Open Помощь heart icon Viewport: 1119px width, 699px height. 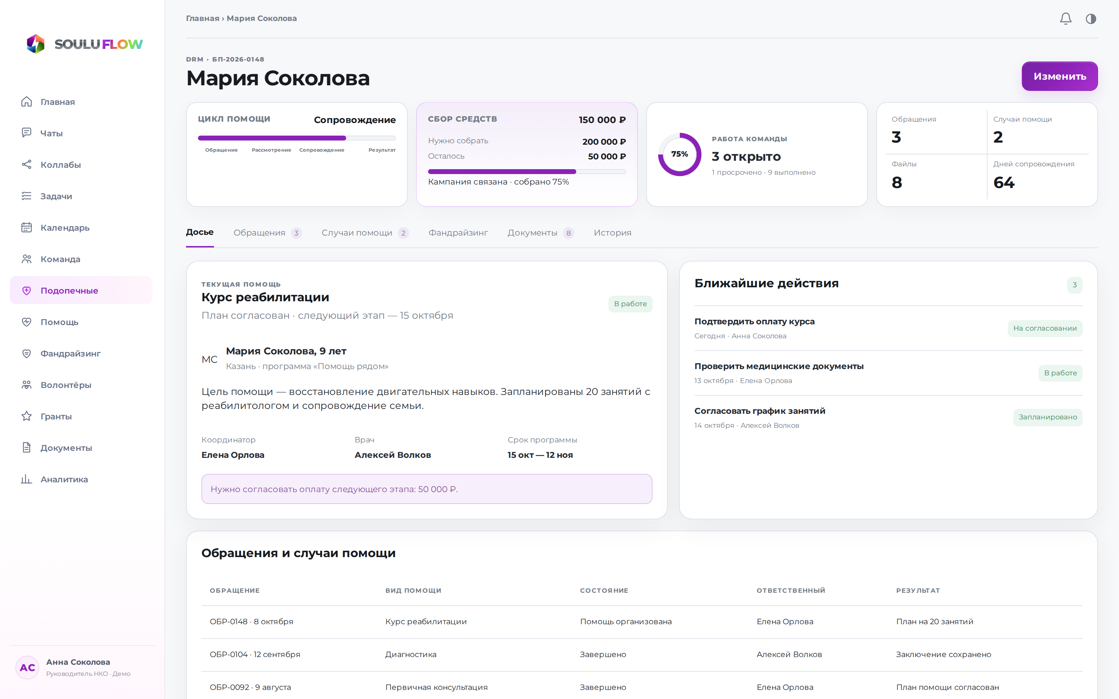pos(26,322)
